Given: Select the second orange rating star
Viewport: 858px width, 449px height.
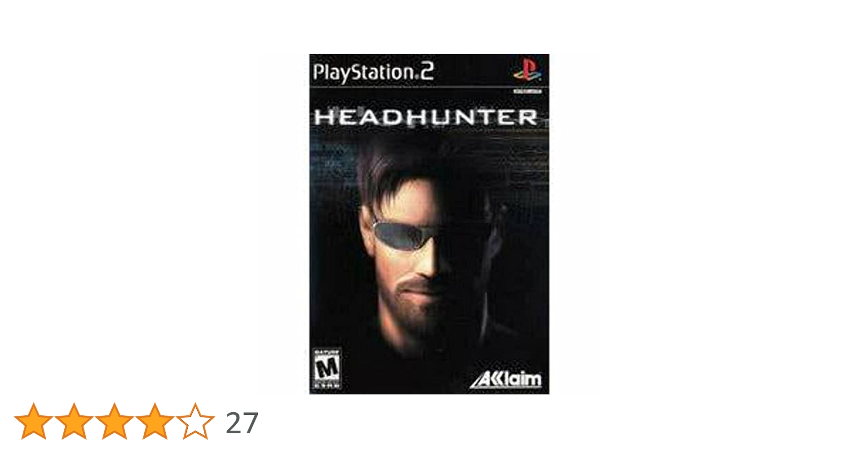Looking at the screenshot, I should (x=74, y=421).
